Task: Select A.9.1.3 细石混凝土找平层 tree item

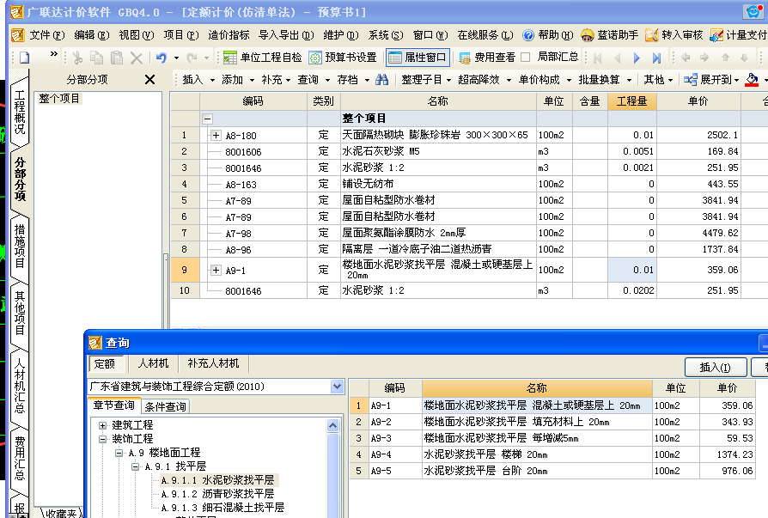Action: [x=222, y=508]
